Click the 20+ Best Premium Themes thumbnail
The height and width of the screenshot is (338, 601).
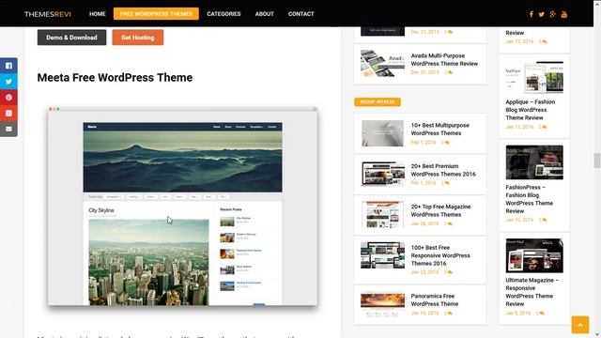click(x=382, y=174)
